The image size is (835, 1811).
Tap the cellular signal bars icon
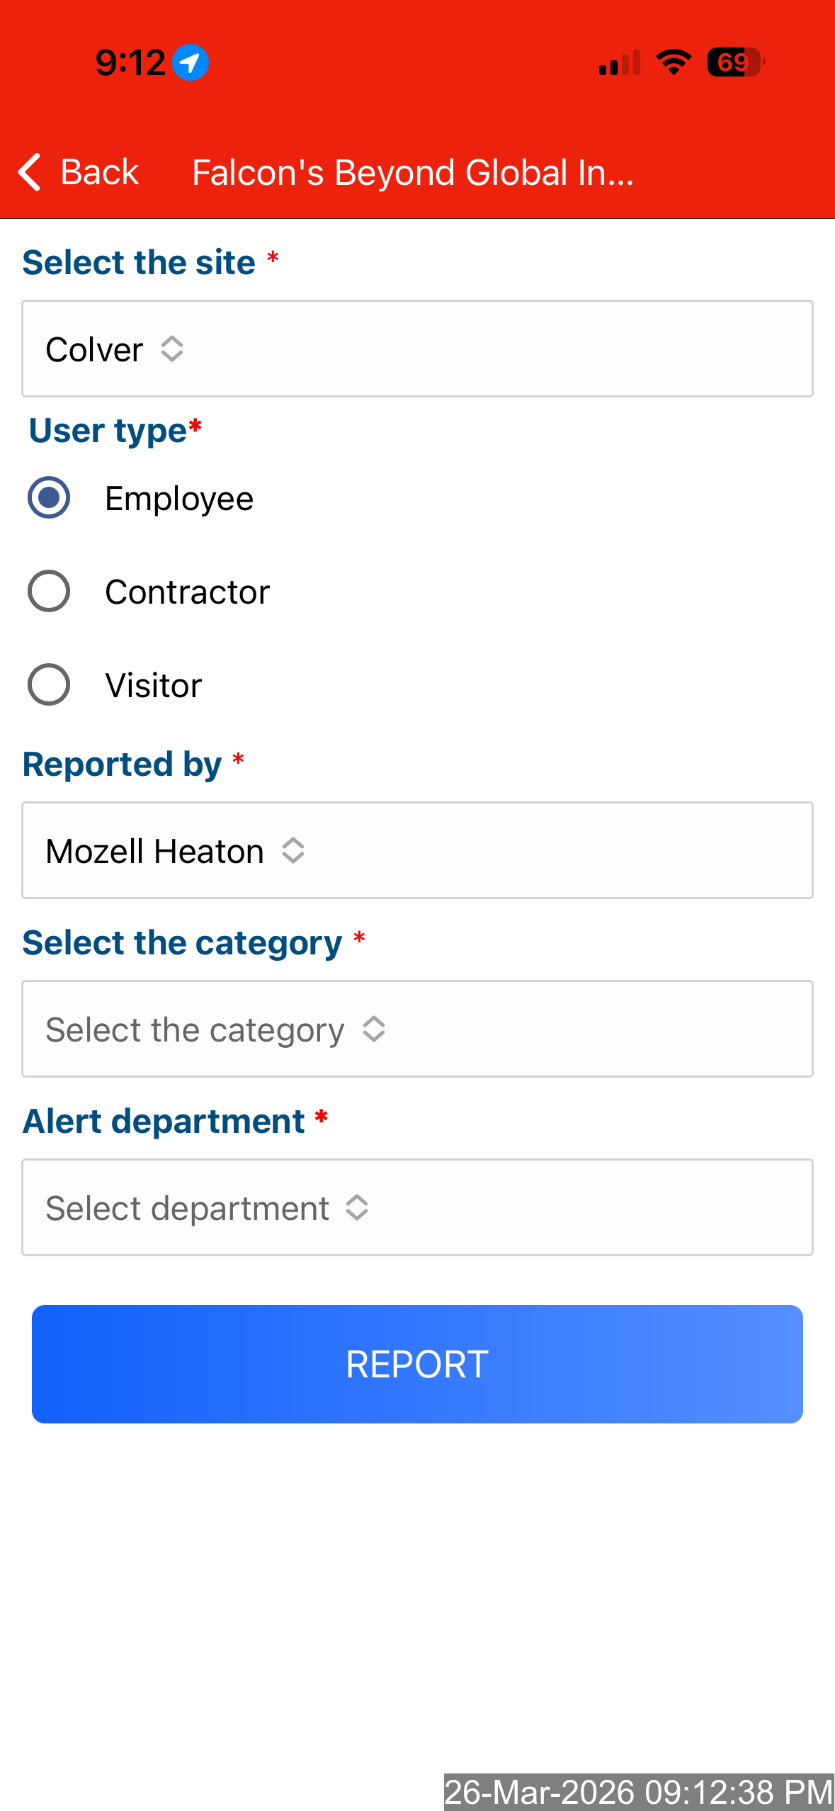tap(620, 62)
